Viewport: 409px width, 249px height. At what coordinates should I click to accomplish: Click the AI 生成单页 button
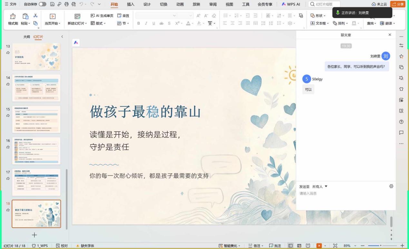pos(102,15)
